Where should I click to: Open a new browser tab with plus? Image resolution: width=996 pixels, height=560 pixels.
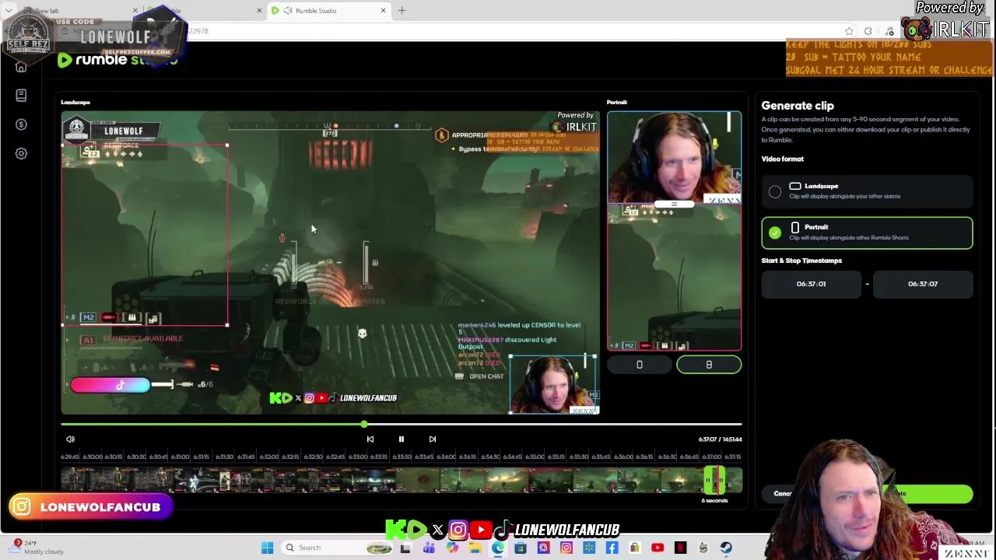pos(402,11)
